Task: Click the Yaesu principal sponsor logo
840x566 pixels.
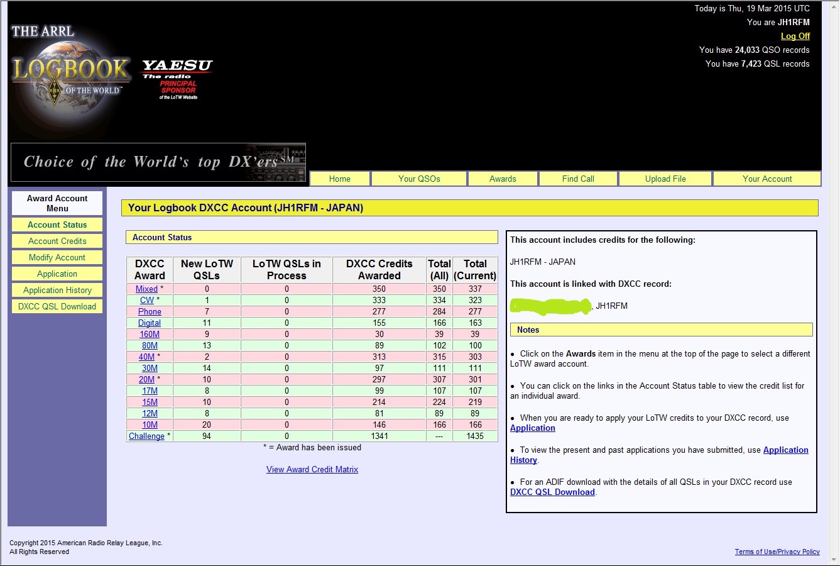Action: point(177,79)
